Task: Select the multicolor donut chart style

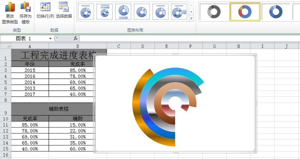Action: (245, 12)
